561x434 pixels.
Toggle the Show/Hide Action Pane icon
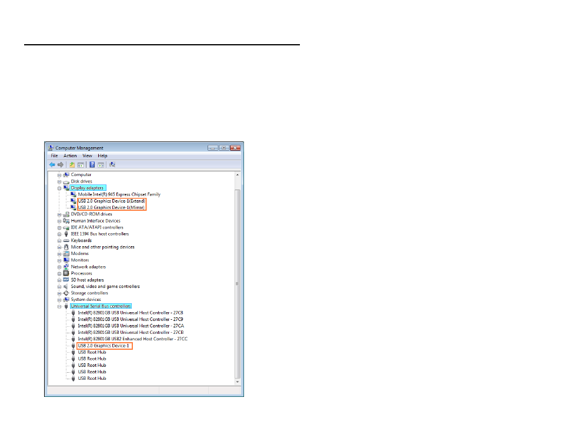101,165
